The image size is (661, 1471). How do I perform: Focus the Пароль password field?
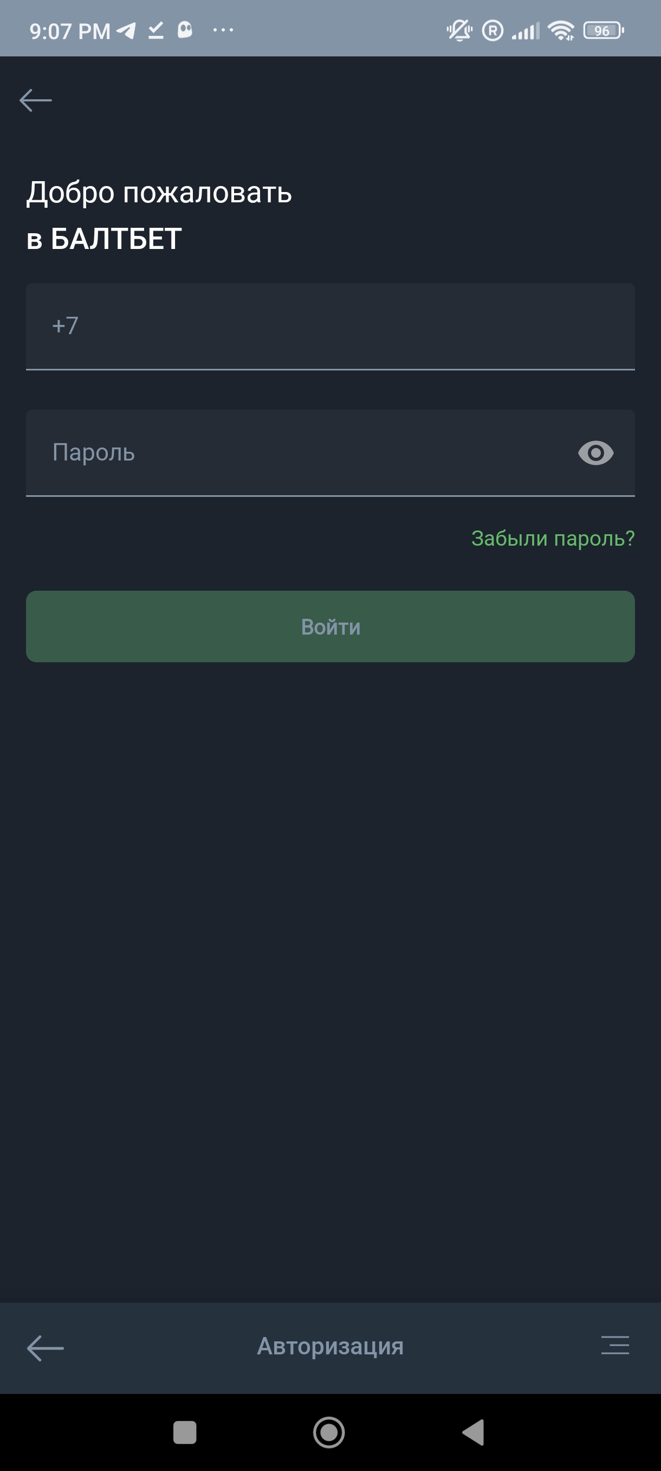(x=296, y=453)
